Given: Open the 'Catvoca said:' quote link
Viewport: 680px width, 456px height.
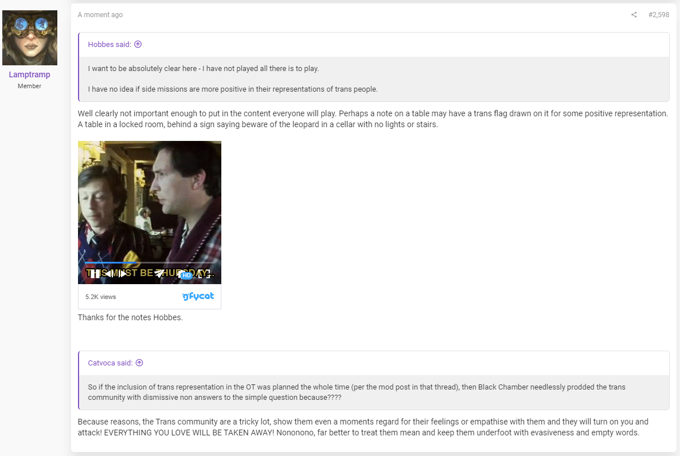Looking at the screenshot, I should (110, 363).
